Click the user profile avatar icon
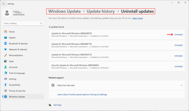This screenshot has width=189, height=111. click(x=7, y=13)
